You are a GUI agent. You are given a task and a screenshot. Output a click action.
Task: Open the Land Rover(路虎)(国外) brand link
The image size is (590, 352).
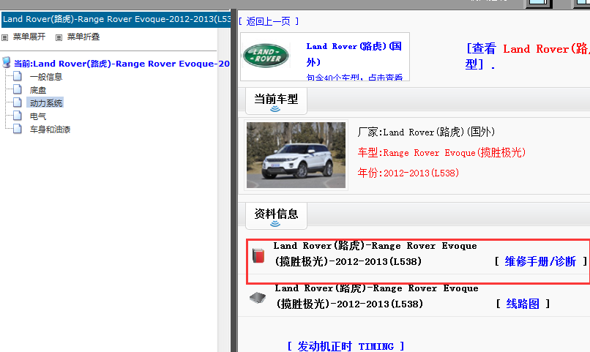354,53
